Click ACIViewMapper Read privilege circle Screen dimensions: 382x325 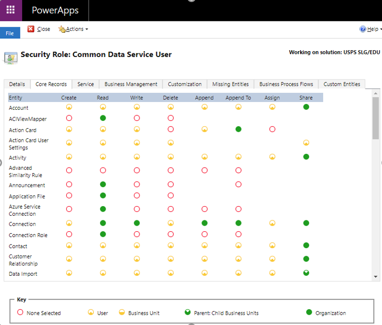(x=103, y=118)
